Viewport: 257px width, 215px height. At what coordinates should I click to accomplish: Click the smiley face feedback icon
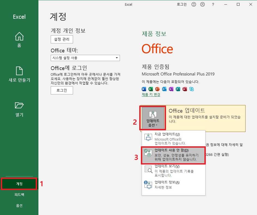tap(194, 4)
